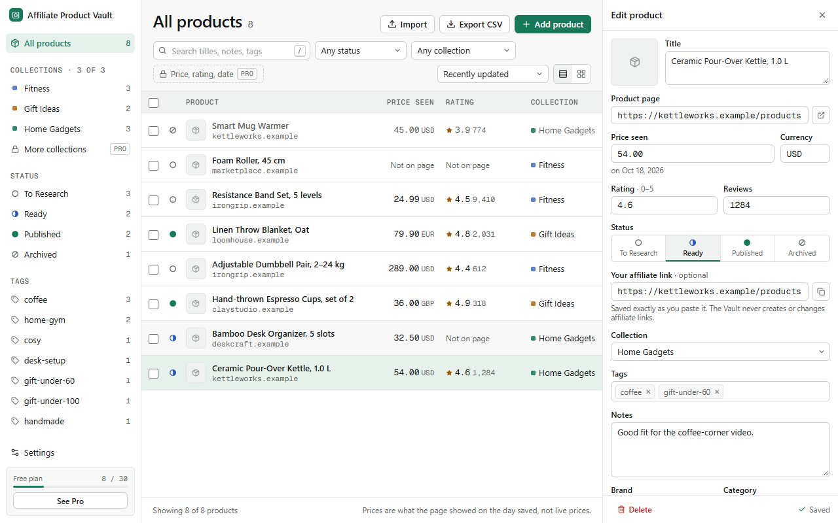838x523 pixels.
Task: Filter by the handmade tag
Action: point(71,421)
